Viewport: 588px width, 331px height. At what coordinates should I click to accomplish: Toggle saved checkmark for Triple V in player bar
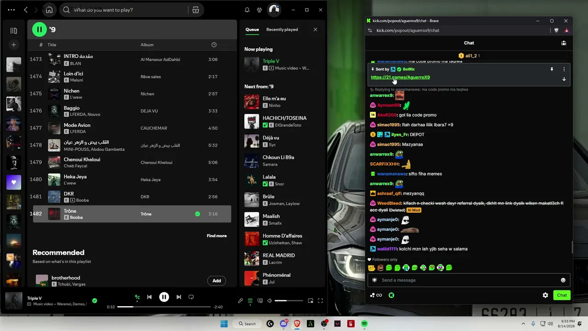point(95,301)
